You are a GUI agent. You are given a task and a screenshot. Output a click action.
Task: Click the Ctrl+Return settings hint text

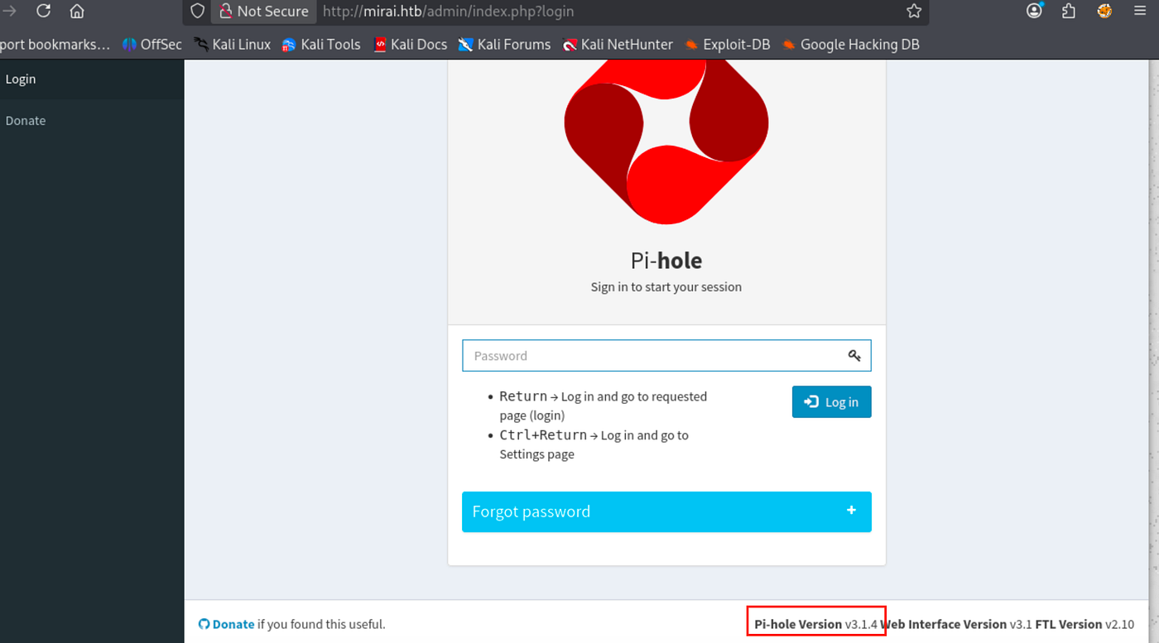594,444
